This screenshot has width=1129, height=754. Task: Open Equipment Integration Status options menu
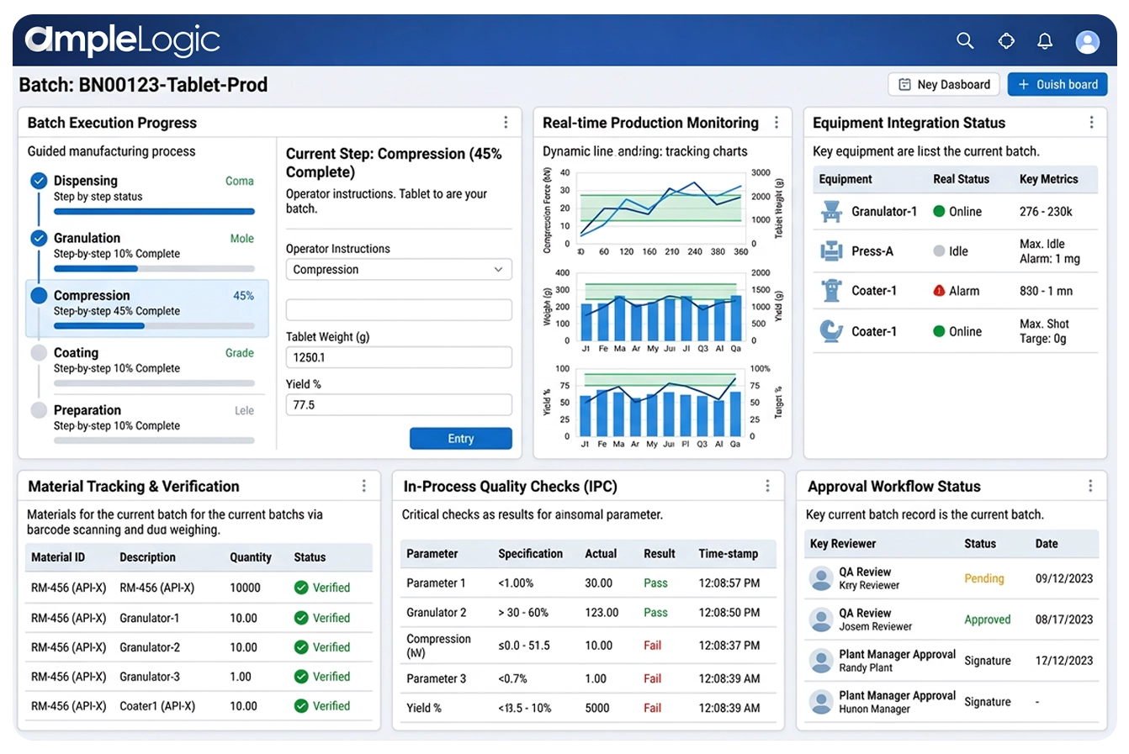(x=1091, y=123)
